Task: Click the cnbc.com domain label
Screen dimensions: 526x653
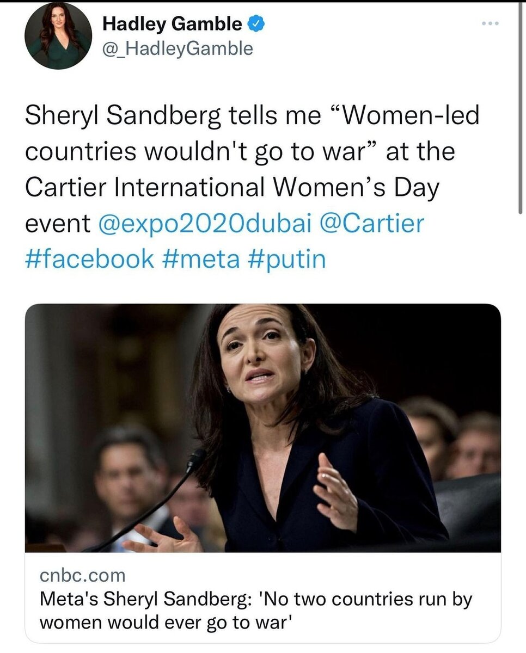Action: [83, 575]
